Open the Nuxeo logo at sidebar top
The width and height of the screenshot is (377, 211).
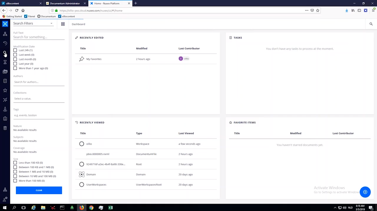[5, 24]
